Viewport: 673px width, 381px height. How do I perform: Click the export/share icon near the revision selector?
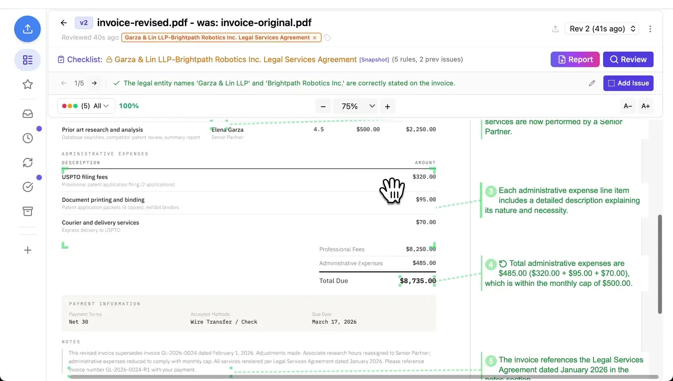click(555, 29)
